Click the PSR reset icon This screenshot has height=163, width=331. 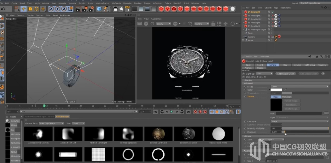(127, 9)
